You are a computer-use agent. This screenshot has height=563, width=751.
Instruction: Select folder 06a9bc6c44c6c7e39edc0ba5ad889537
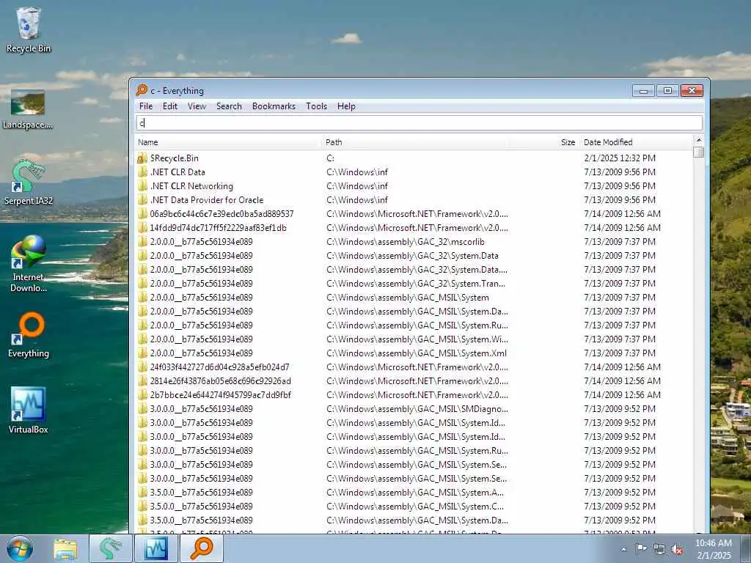tap(221, 213)
